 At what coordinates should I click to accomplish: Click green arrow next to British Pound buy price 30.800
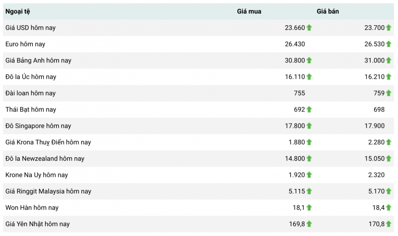coord(309,60)
